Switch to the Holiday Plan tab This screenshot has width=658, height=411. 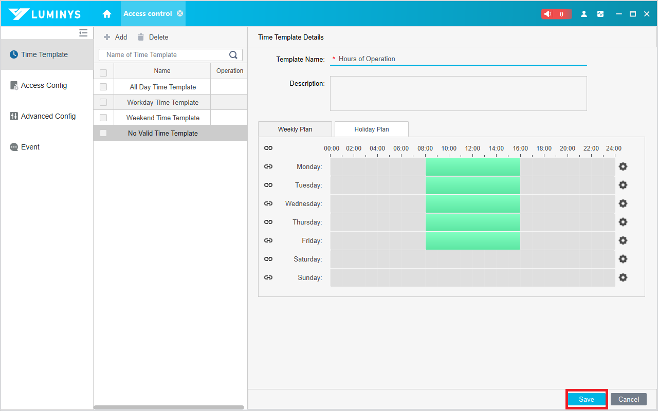tap(371, 129)
